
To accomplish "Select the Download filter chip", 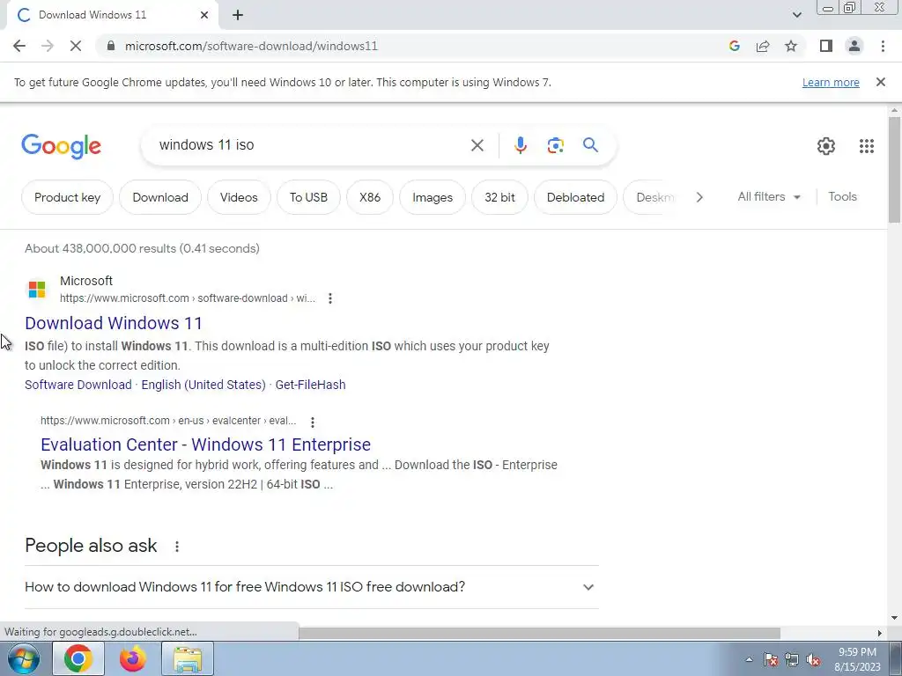I will click(160, 197).
